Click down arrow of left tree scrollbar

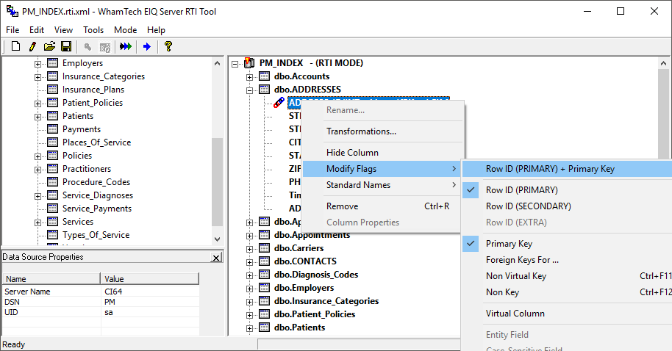pyautogui.click(x=218, y=239)
